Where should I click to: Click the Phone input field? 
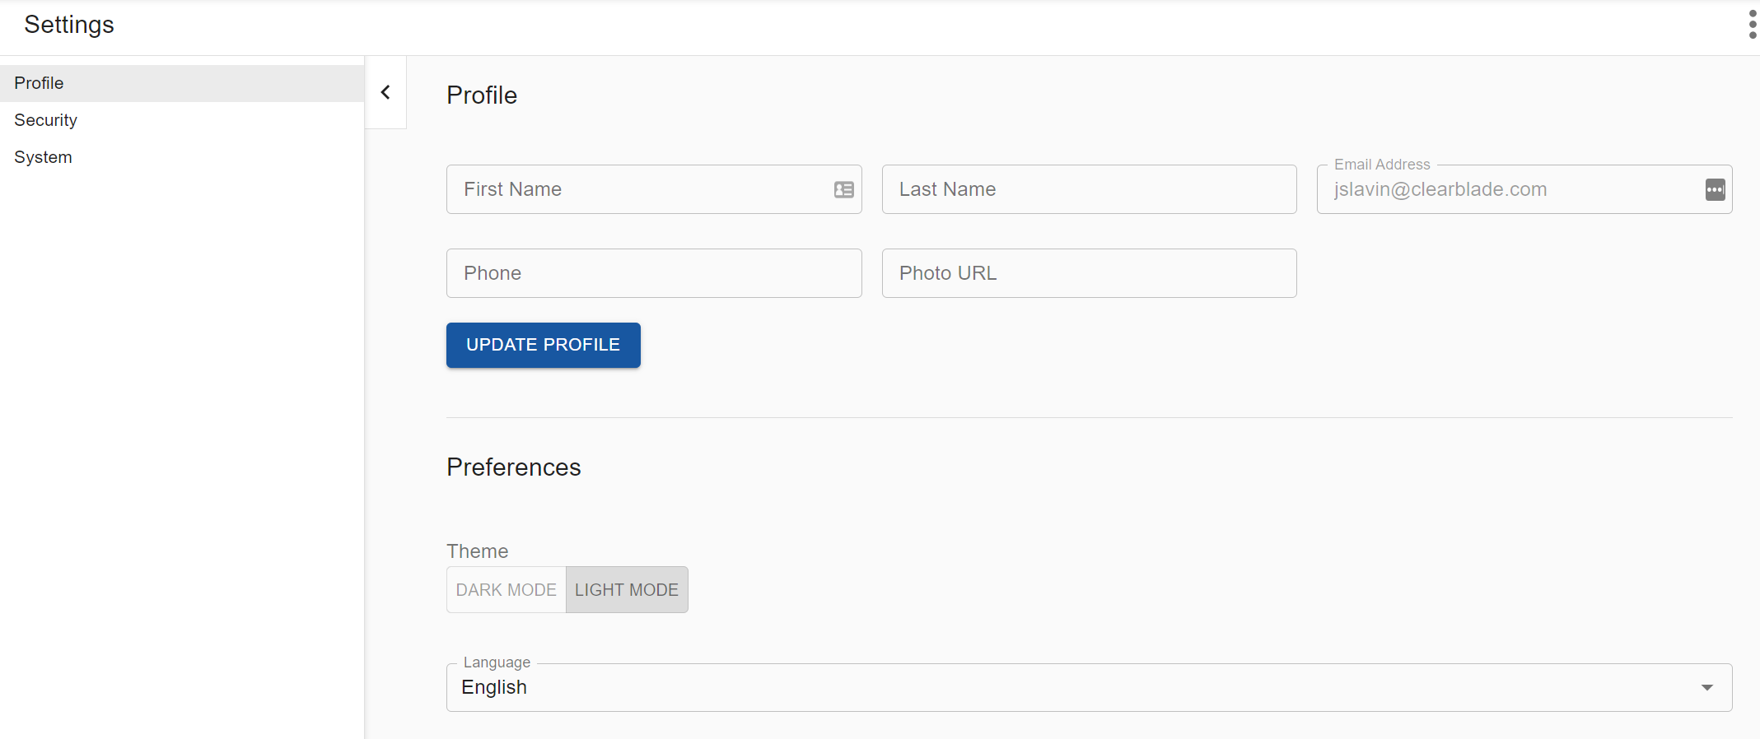click(x=653, y=274)
